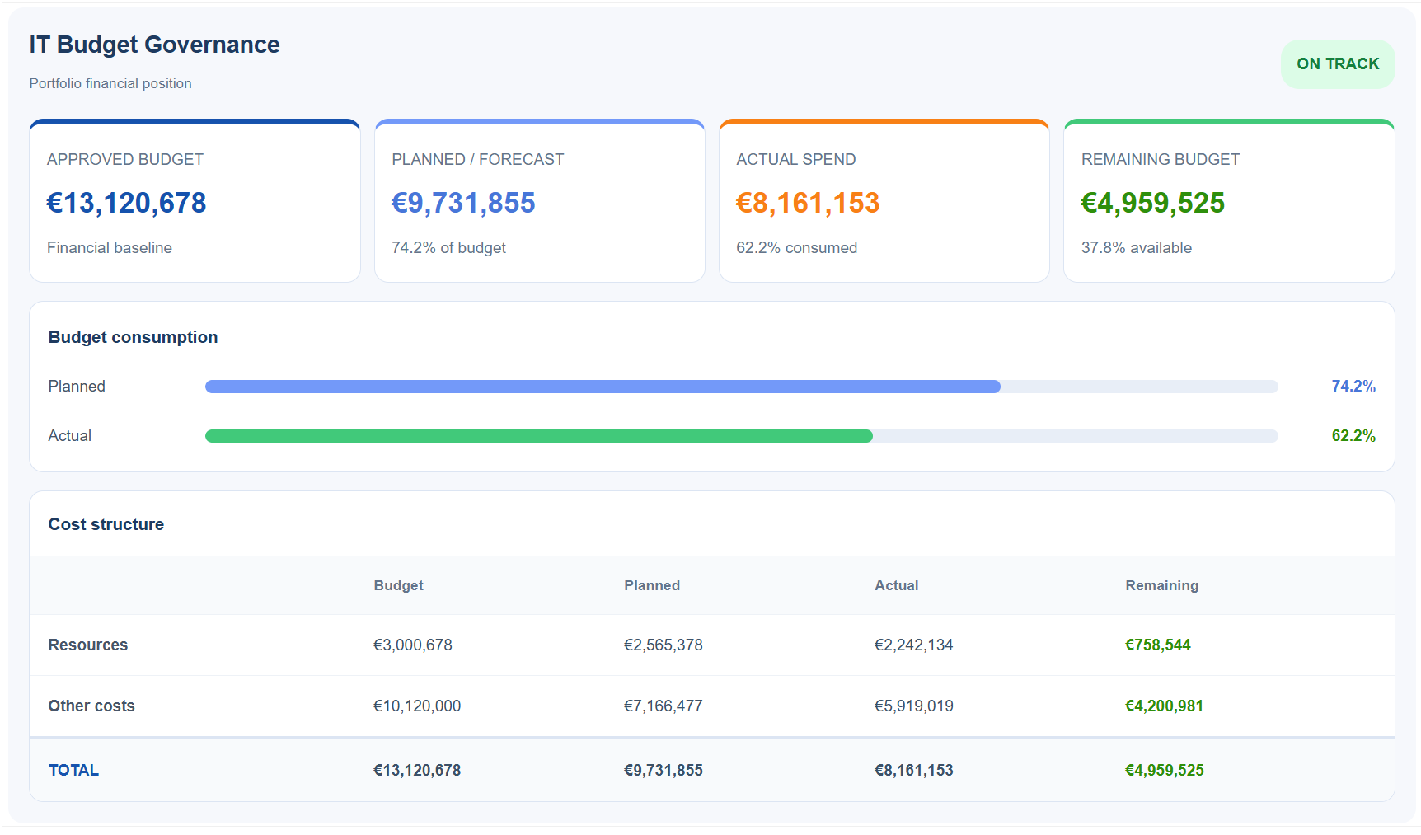
Task: Click the Remaining column header
Action: [1161, 585]
